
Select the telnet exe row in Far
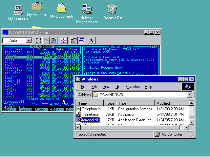42,55
